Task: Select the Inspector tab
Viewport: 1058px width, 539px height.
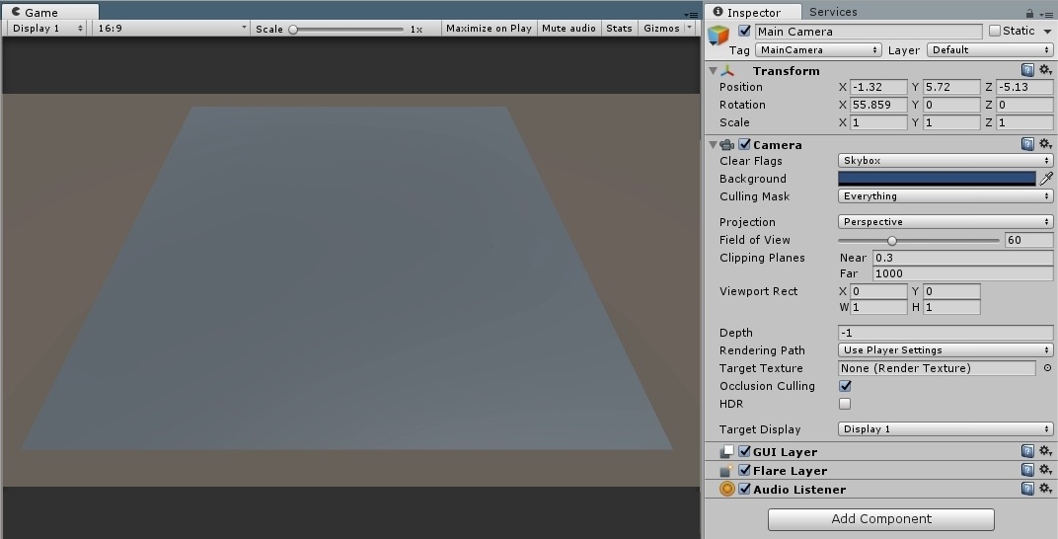Action: pyautogui.click(x=753, y=12)
